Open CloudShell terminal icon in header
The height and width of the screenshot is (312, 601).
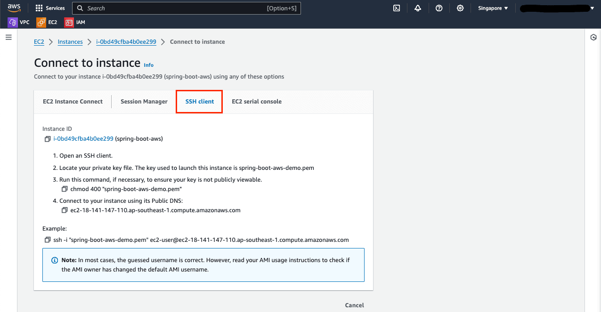tap(397, 8)
